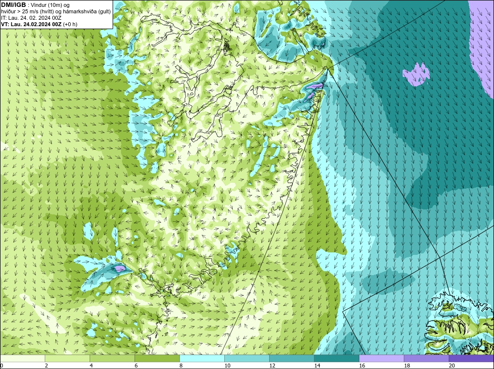Click the legend value label '12'
Image resolution: width=494 pixels, height=369 pixels.
[272, 366]
